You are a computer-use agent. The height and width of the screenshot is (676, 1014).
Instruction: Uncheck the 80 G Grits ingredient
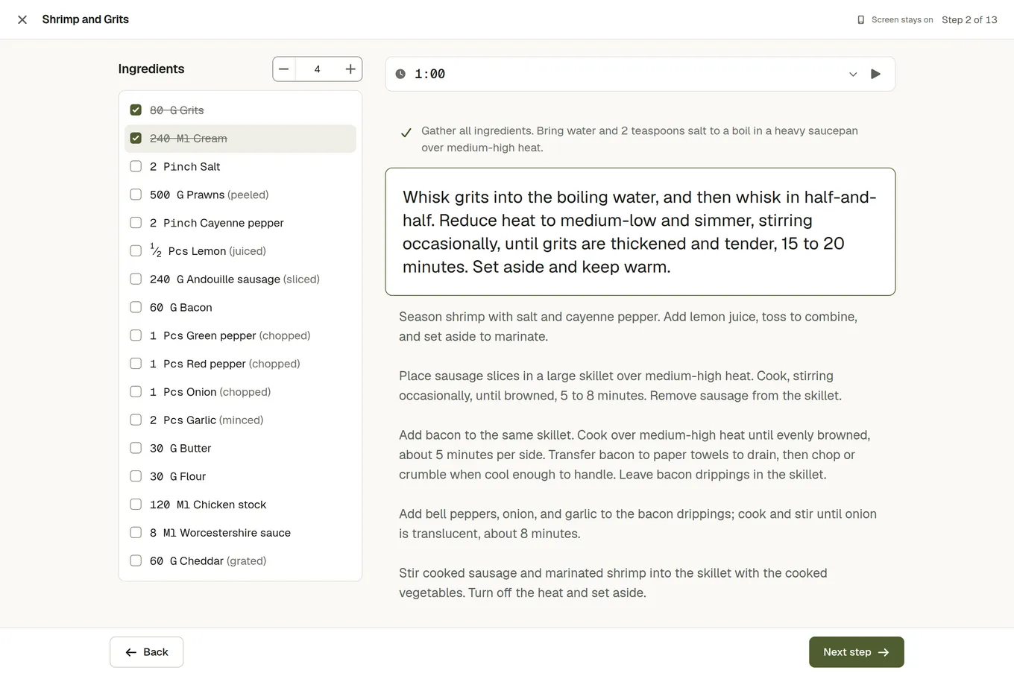click(136, 110)
